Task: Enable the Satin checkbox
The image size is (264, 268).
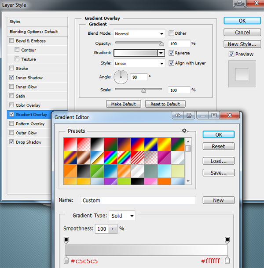Action: click(11, 96)
